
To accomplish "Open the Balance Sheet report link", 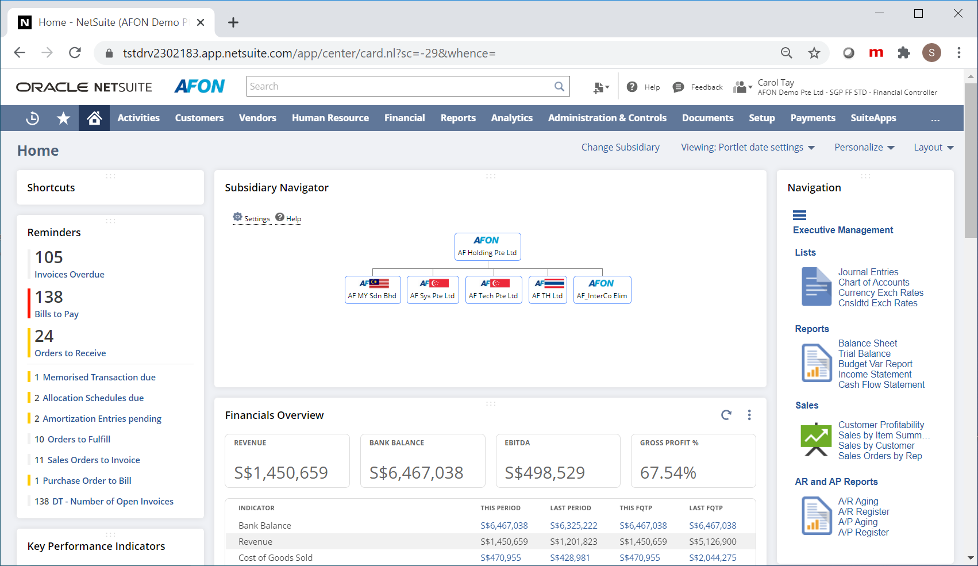I will 867,343.
